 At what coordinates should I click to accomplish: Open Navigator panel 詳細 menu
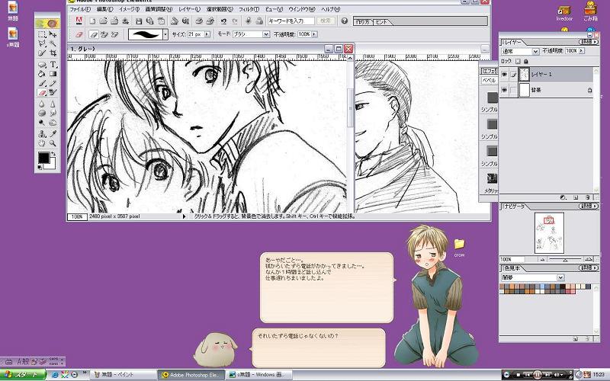(x=588, y=206)
